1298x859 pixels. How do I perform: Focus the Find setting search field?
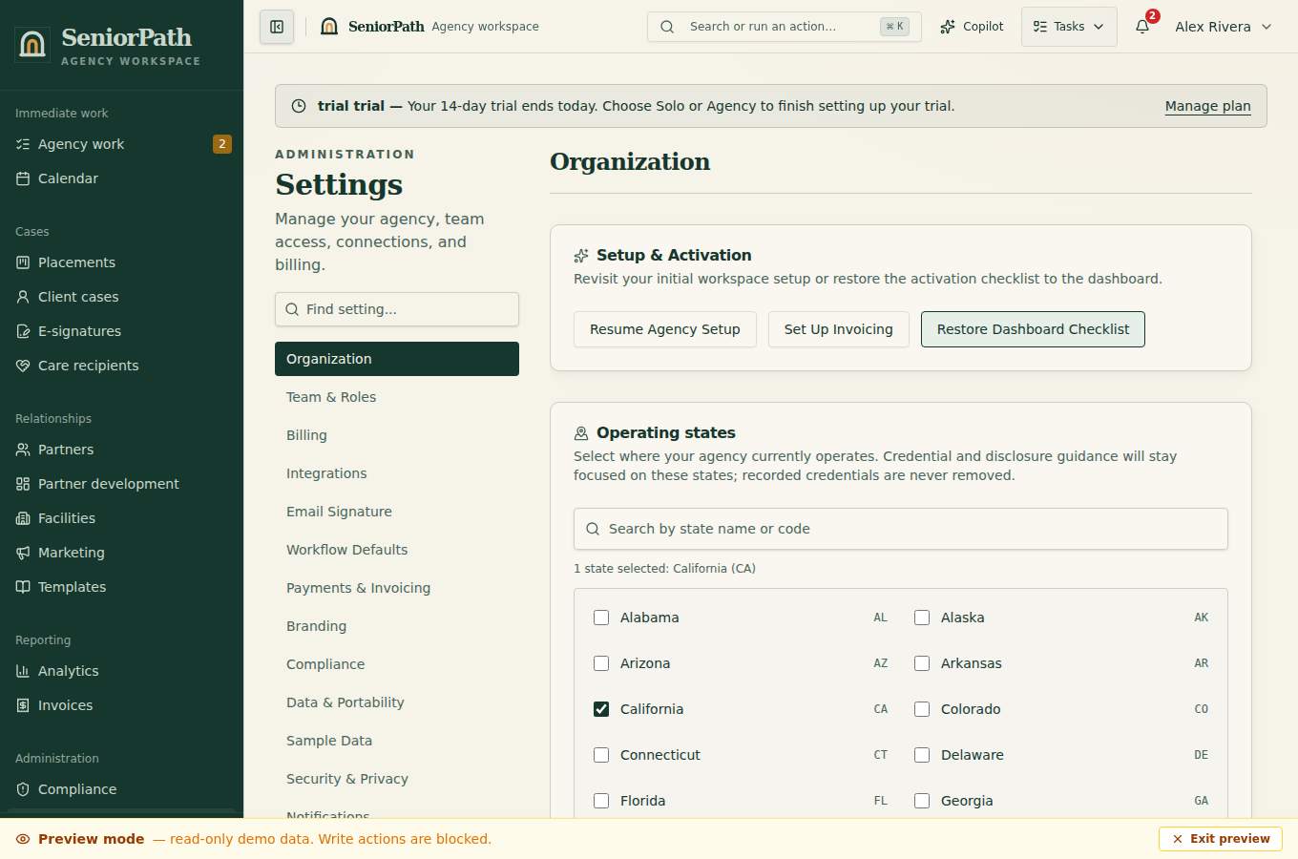(397, 309)
